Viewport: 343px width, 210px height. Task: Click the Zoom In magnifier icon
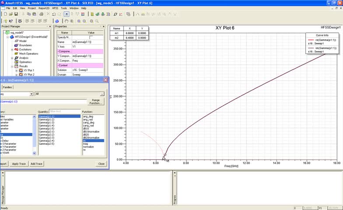79,21
